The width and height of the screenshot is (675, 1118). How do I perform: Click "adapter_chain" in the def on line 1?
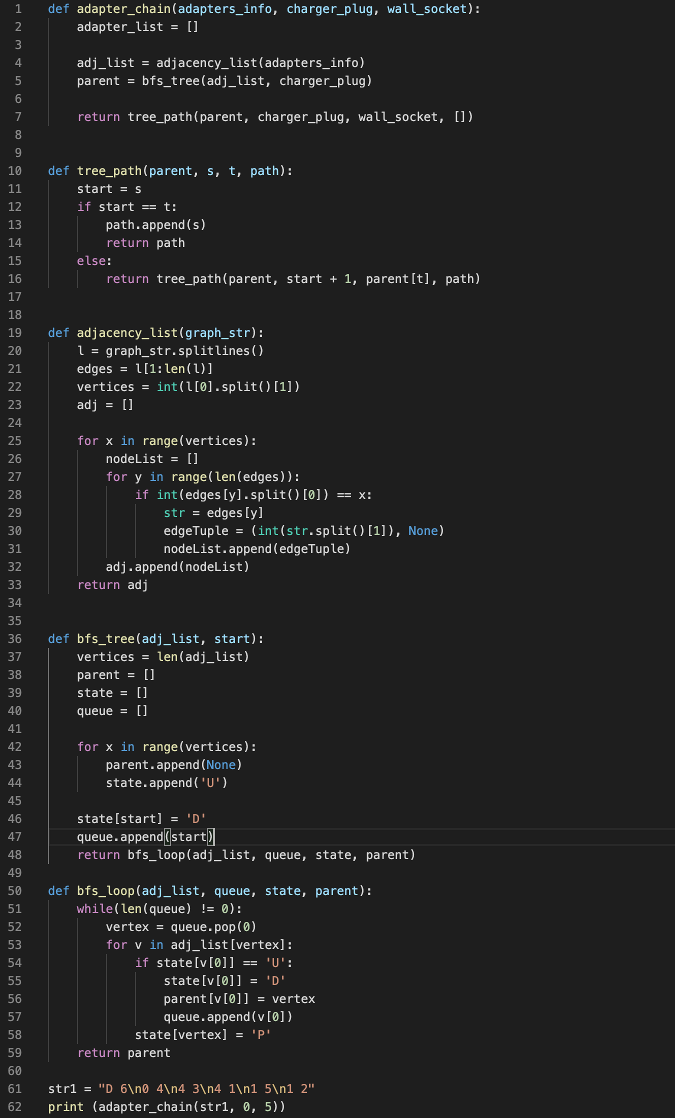click(124, 9)
